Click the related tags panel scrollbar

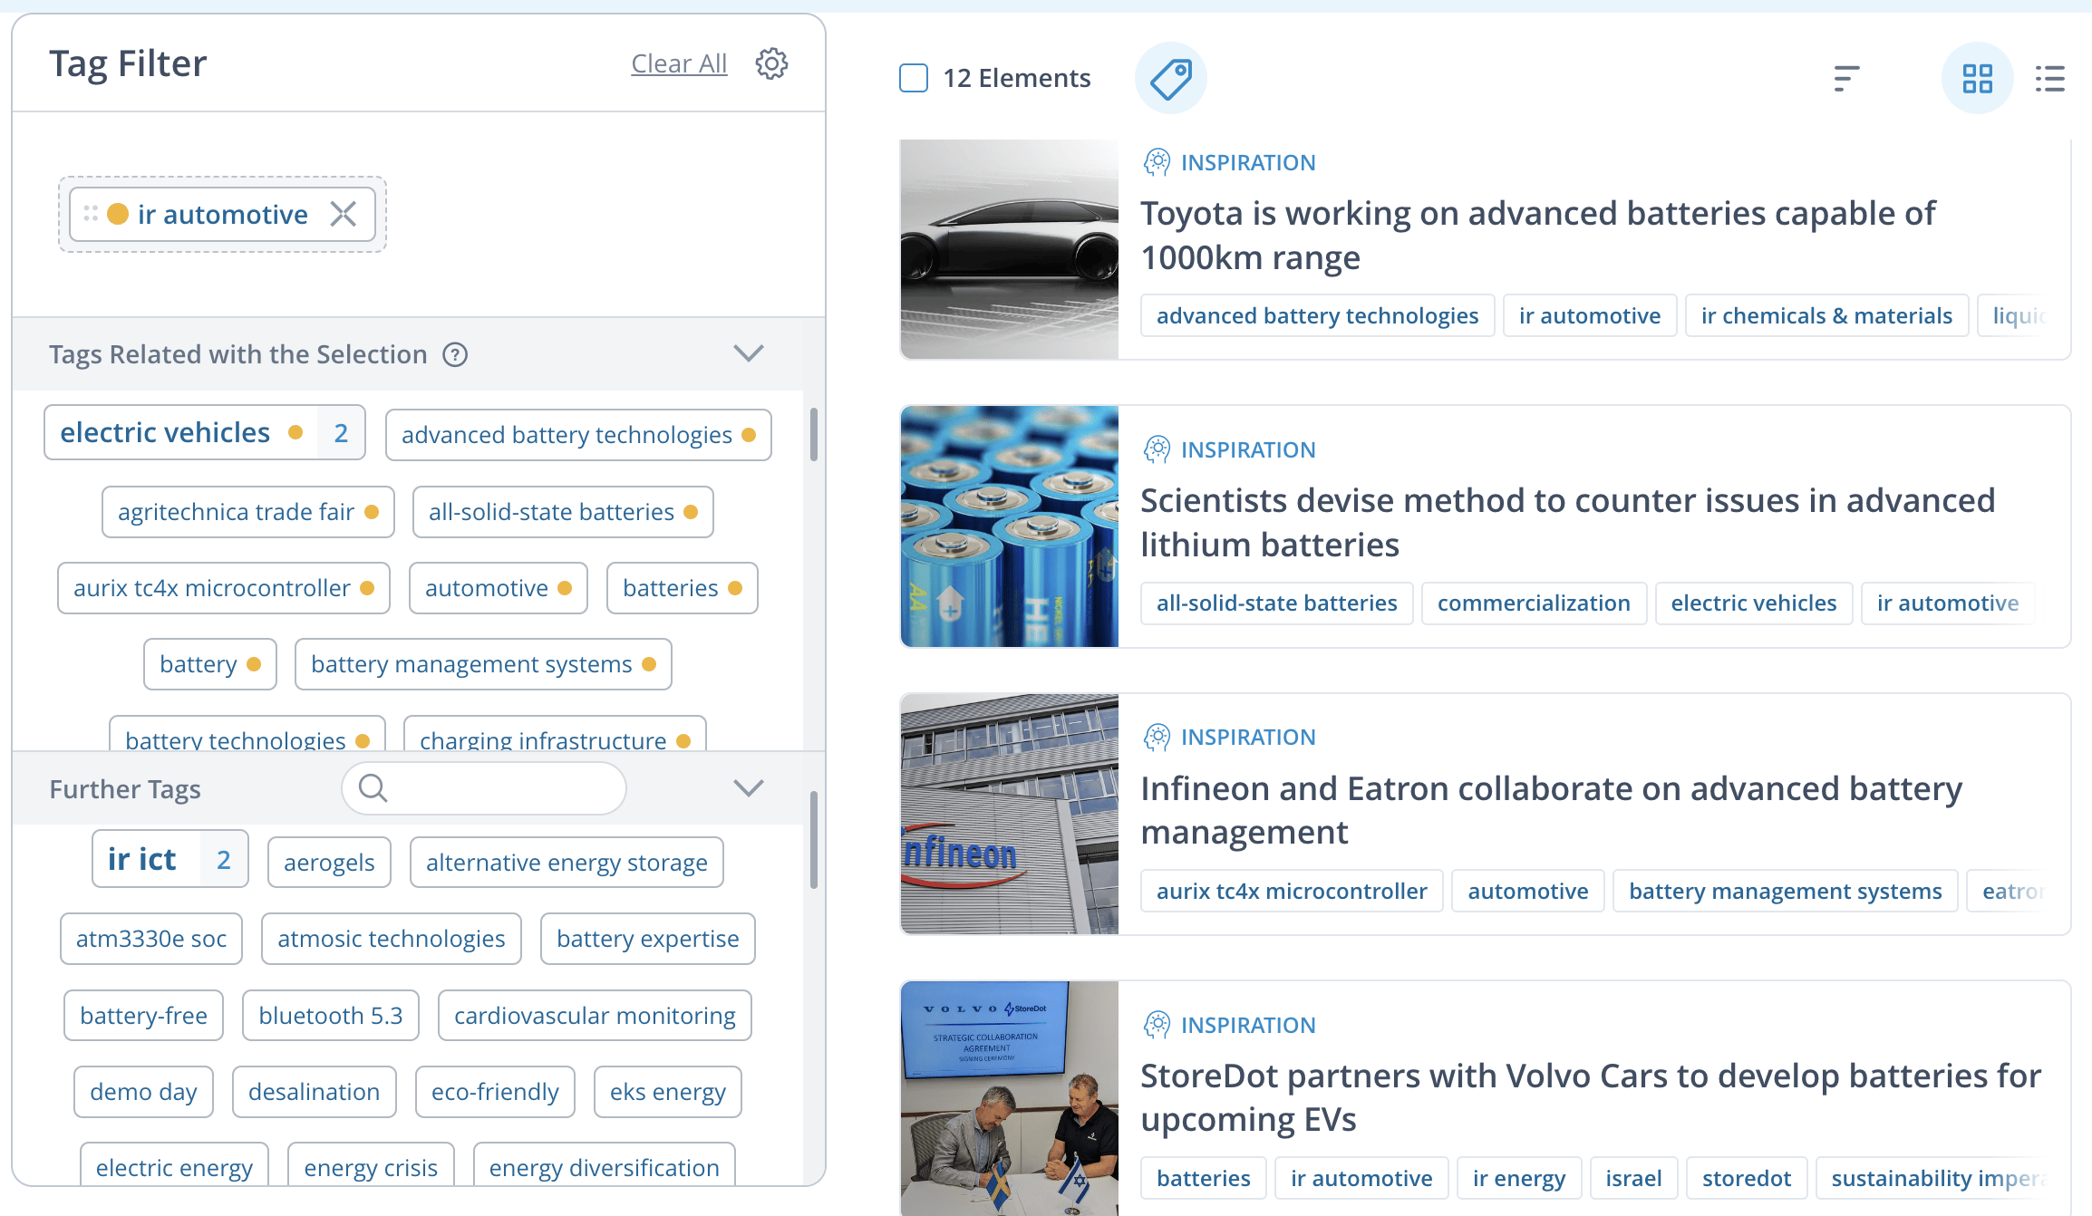tap(814, 435)
